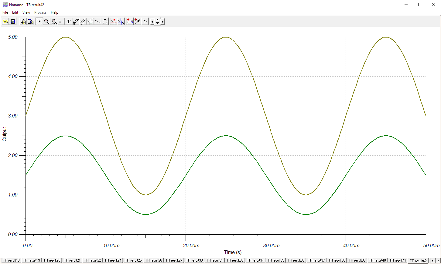The width and height of the screenshot is (441, 264).
Task: Click the eyedropper curve picker icon
Action: (137, 21)
